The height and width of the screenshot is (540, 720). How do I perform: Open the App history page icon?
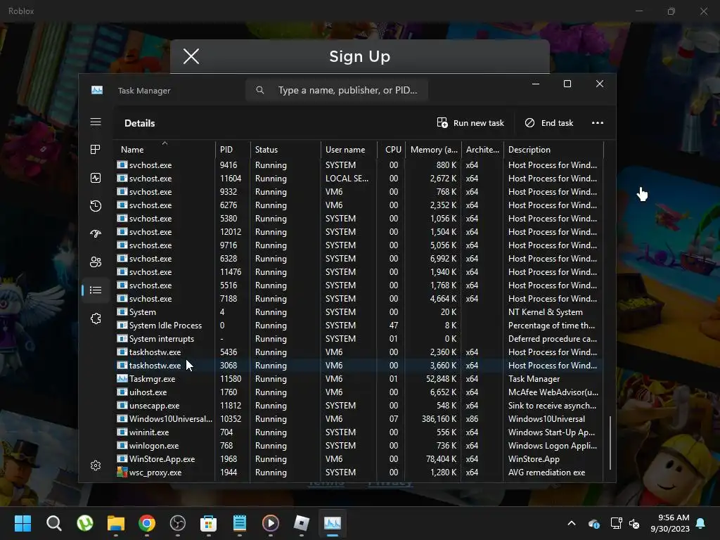(96, 206)
